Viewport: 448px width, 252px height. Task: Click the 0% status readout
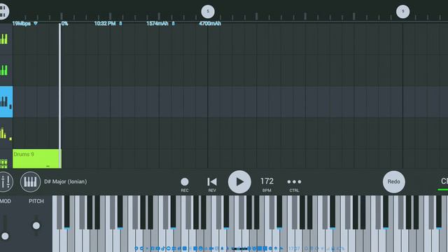coord(65,23)
